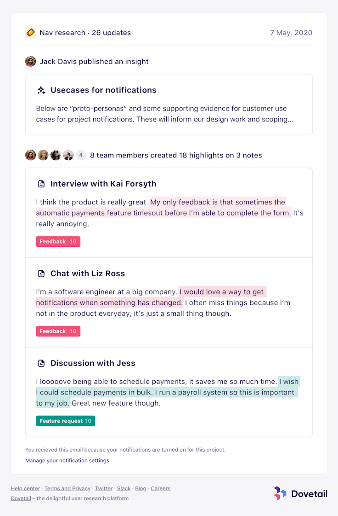
Task: Click the green Feature request tag
Action: pyautogui.click(x=66, y=421)
